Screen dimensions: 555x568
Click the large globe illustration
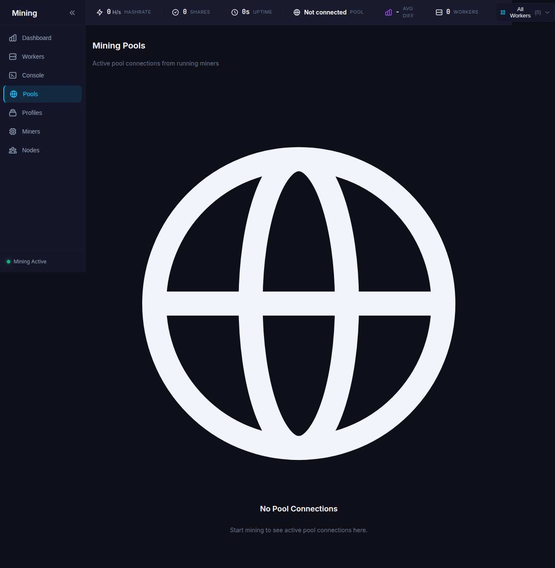point(299,303)
